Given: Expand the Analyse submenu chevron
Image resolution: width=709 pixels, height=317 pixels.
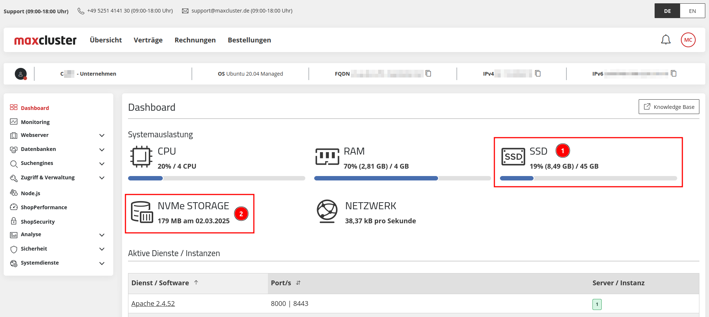Looking at the screenshot, I should pyautogui.click(x=102, y=235).
